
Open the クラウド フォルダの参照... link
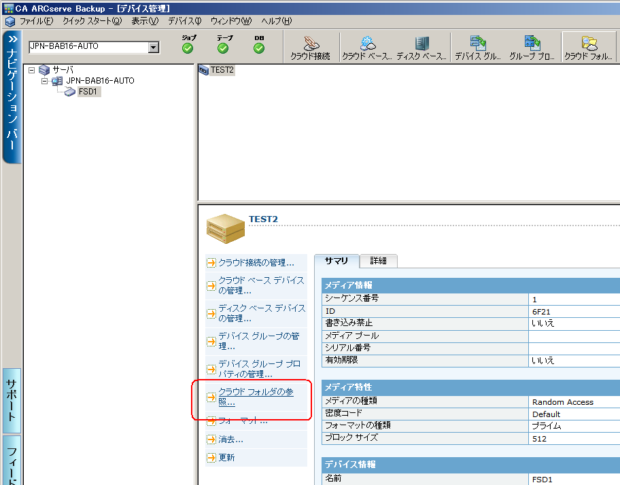tap(256, 397)
